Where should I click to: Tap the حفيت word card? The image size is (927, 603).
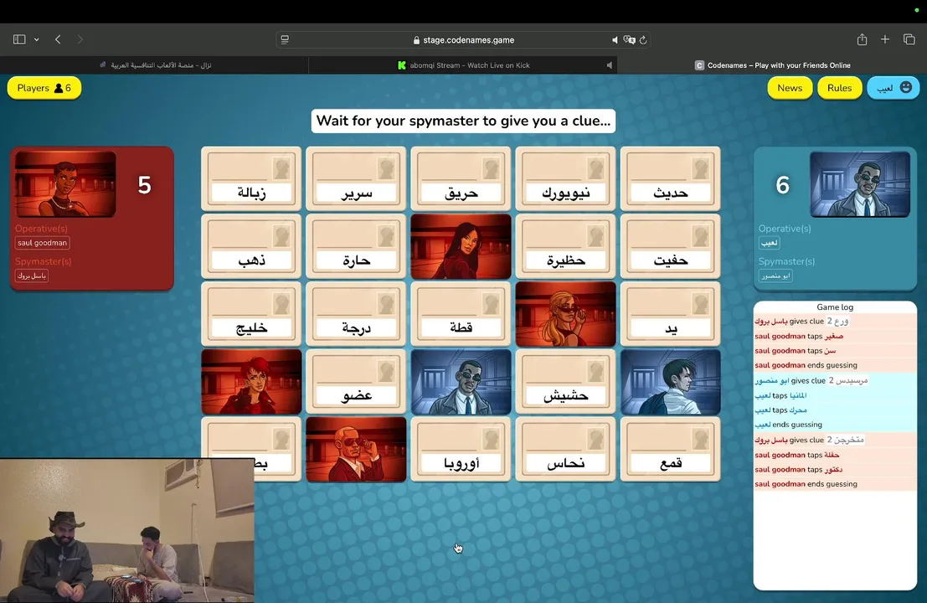click(671, 246)
